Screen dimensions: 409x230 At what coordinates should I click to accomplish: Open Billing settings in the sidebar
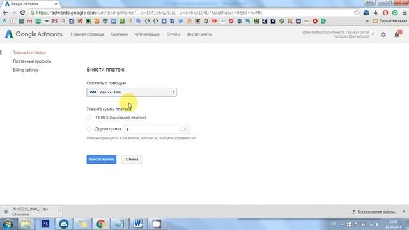click(x=26, y=70)
